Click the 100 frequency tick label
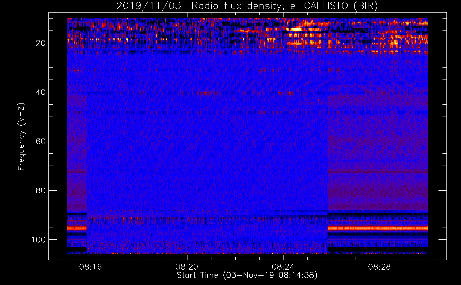The width and height of the screenshot is (461, 285). coord(38,240)
